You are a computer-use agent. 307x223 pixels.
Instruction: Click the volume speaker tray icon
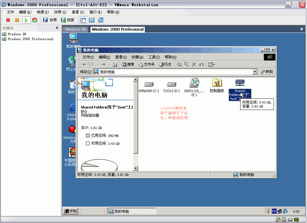(x=268, y=211)
